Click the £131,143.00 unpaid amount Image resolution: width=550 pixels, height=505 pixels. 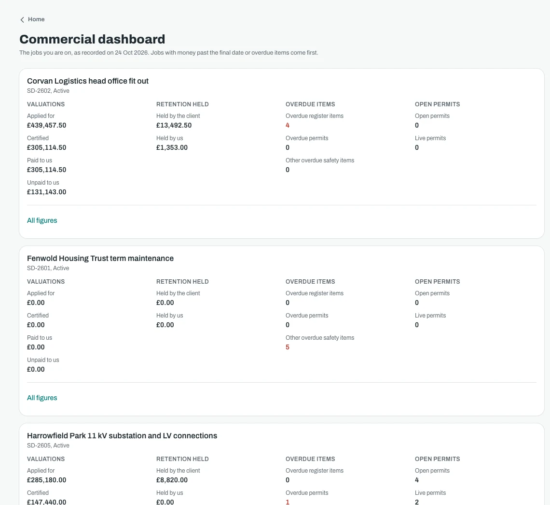[x=47, y=192]
